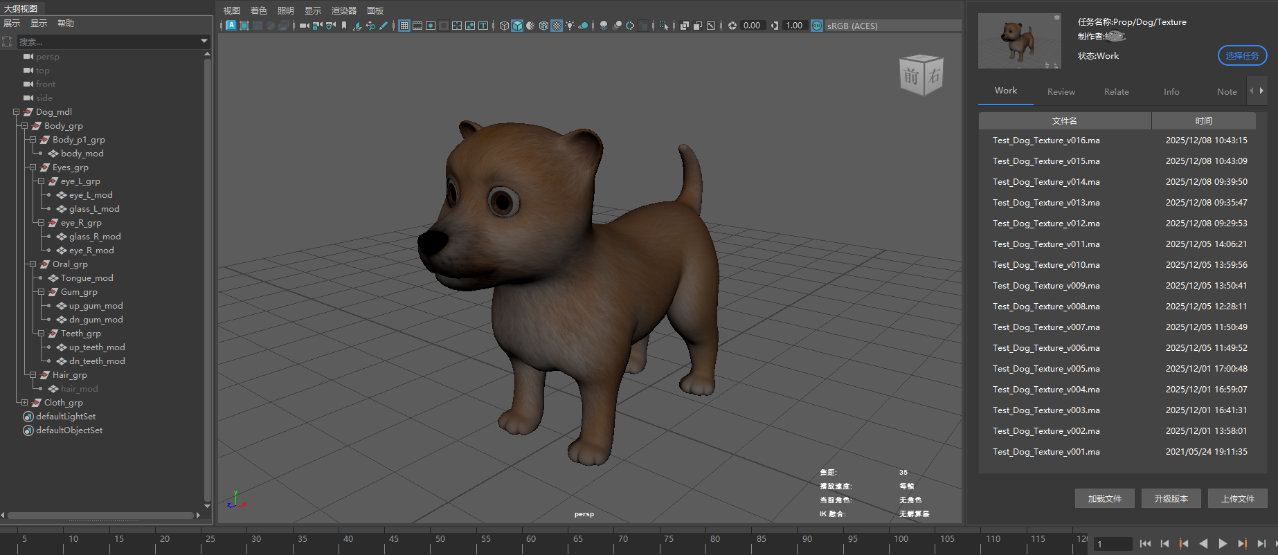Click the play forward button
The width and height of the screenshot is (1278, 555).
click(1223, 544)
